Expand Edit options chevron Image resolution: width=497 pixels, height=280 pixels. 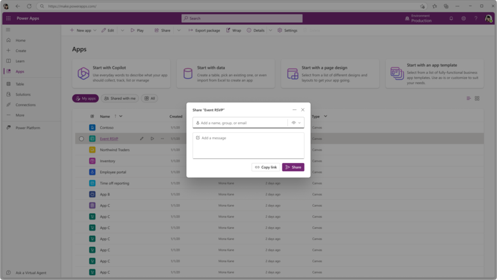[122, 31]
